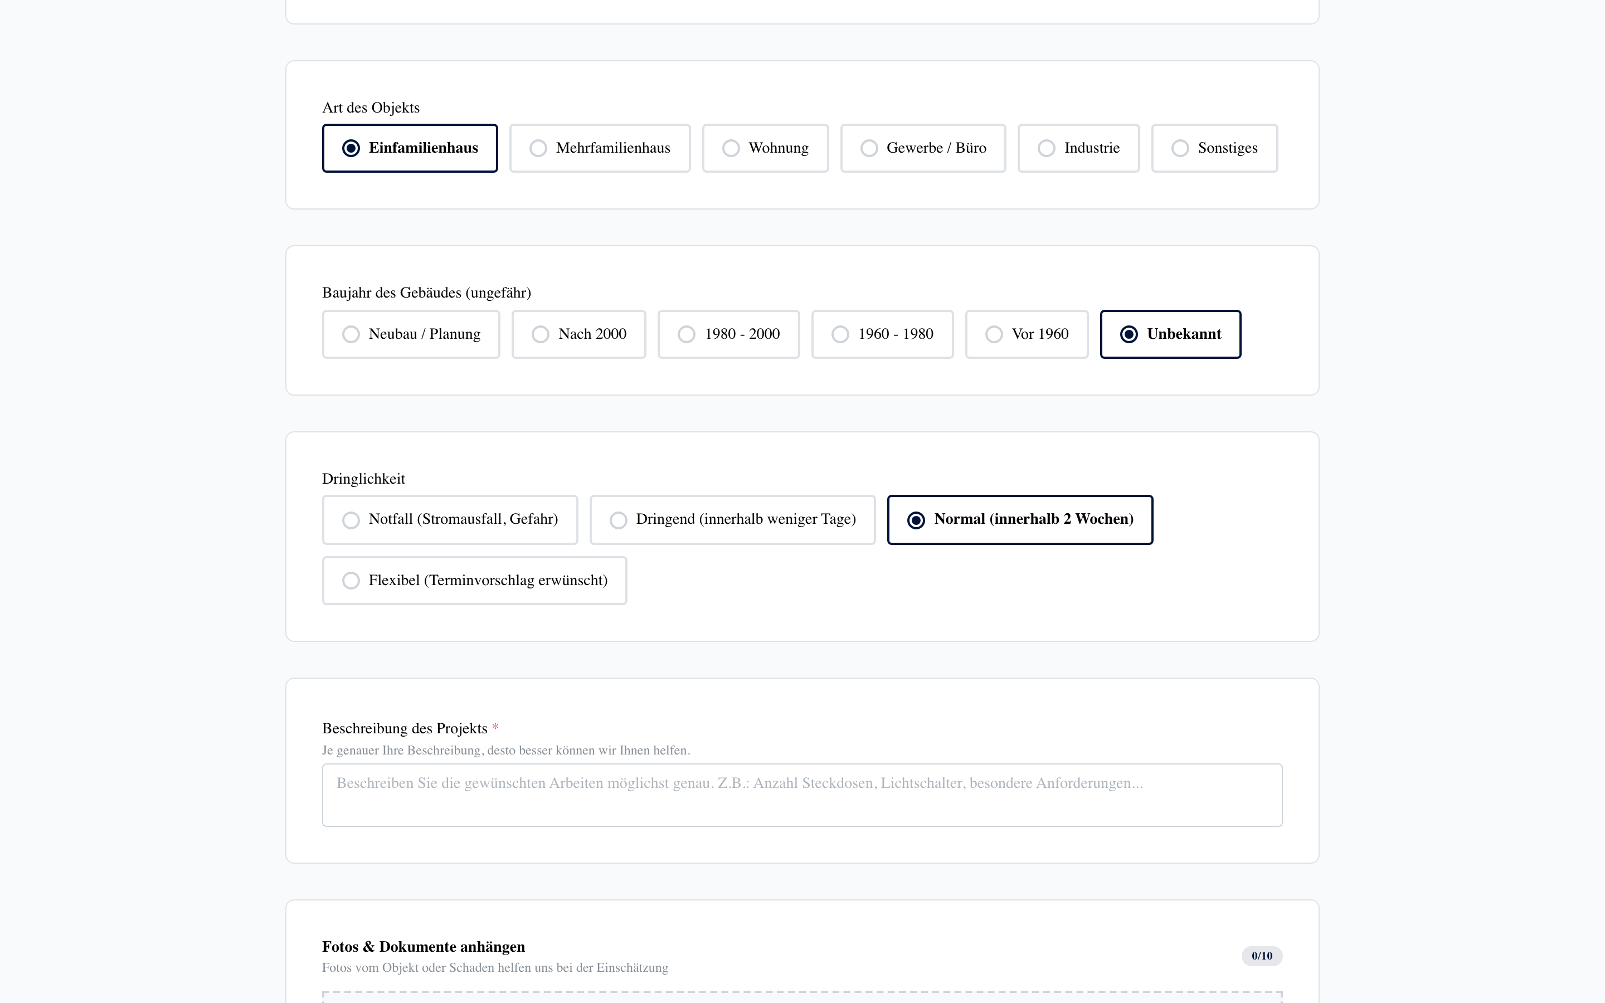Select Vor 1960 building year
The image size is (1605, 1003).
pyautogui.click(x=1026, y=334)
